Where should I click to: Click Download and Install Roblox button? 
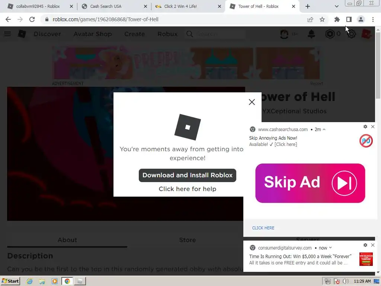pos(188,175)
